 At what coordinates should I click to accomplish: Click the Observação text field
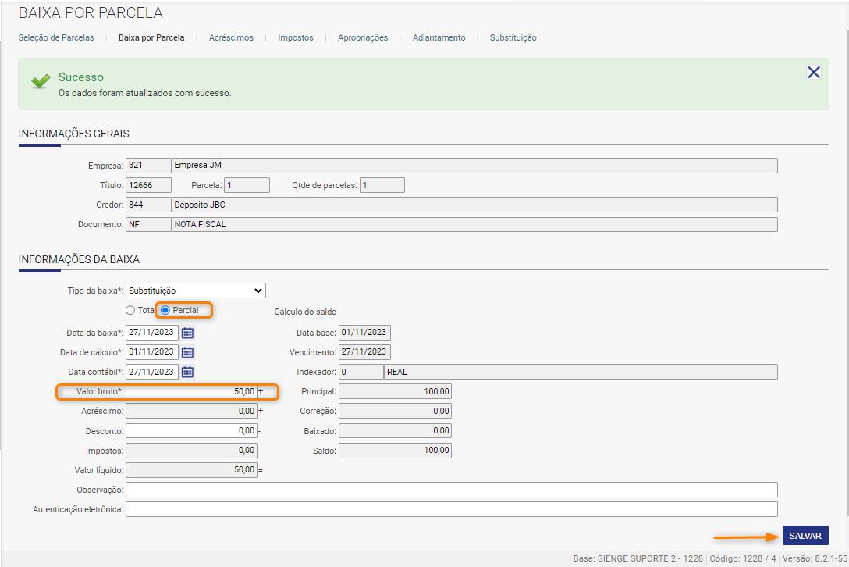tap(452, 490)
